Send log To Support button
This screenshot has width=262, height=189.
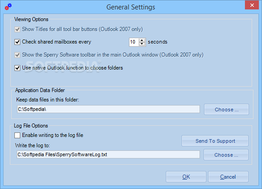click(215, 141)
